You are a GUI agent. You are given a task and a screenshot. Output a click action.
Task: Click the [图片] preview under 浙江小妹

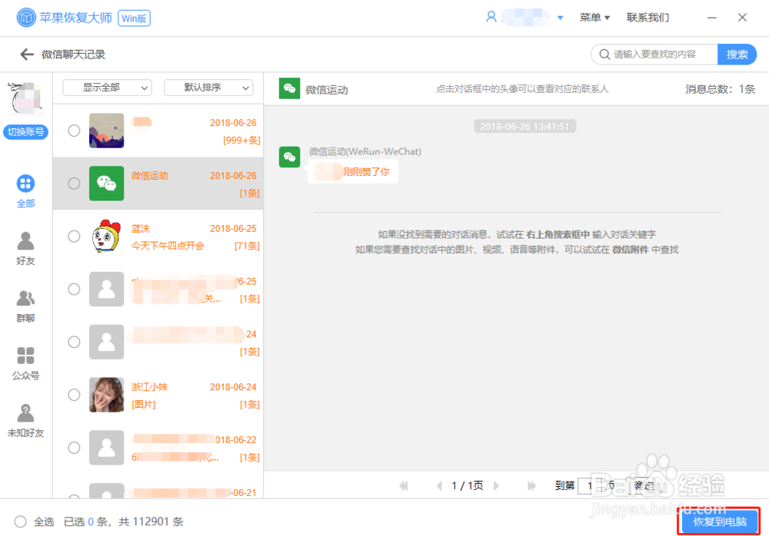pos(144,404)
